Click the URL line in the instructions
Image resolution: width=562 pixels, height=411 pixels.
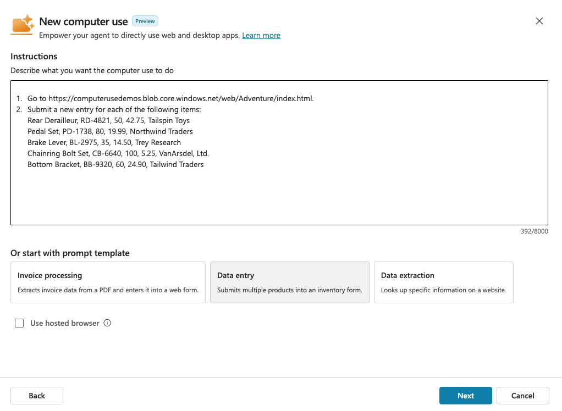coord(170,98)
